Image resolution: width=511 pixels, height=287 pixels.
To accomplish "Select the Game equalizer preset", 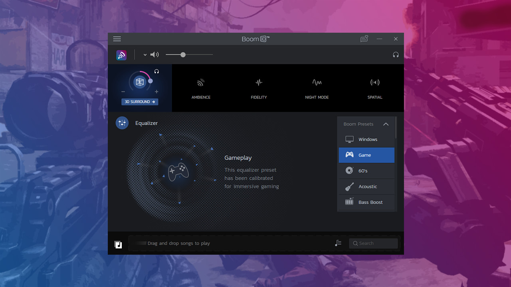I will pyautogui.click(x=366, y=155).
